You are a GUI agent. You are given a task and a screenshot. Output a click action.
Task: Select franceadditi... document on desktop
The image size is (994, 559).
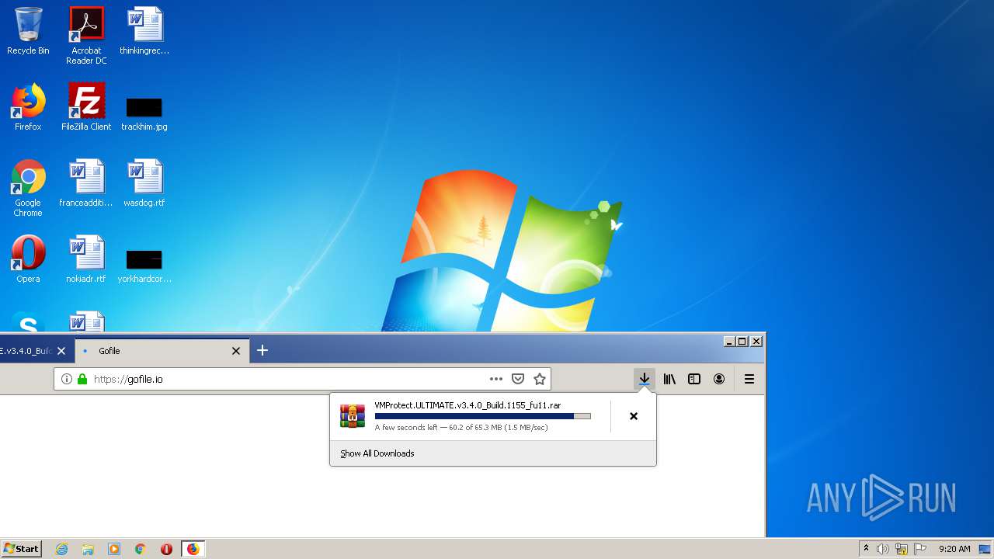point(86,183)
